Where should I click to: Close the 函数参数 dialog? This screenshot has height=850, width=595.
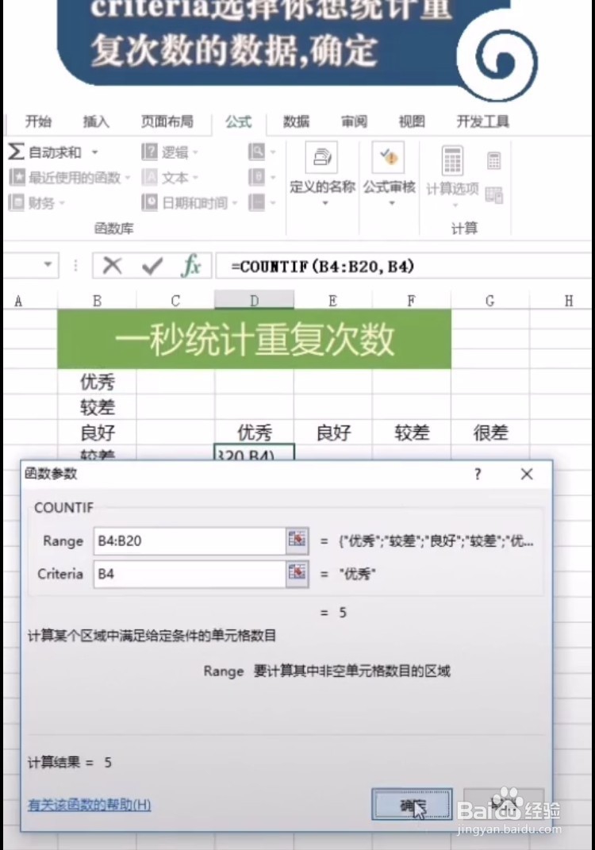(x=526, y=475)
